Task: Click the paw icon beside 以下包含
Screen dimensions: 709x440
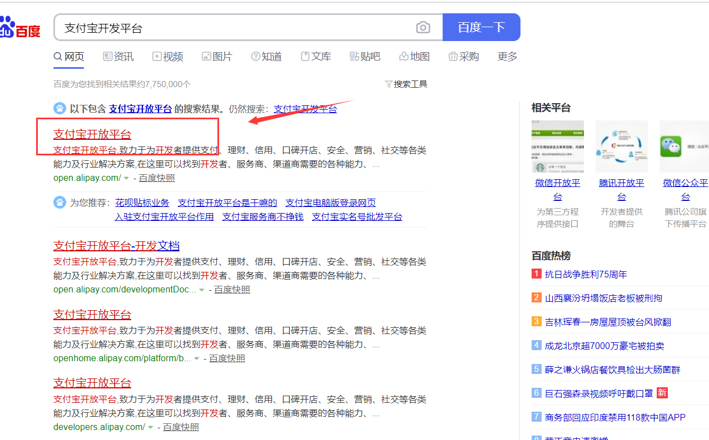Action: coord(60,108)
